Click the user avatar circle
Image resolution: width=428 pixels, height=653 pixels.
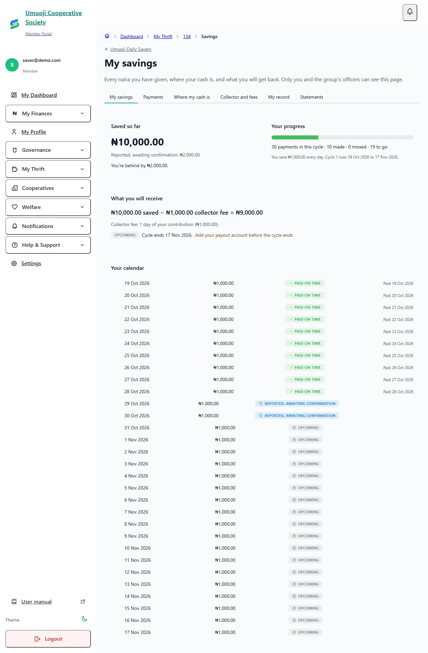tap(12, 65)
